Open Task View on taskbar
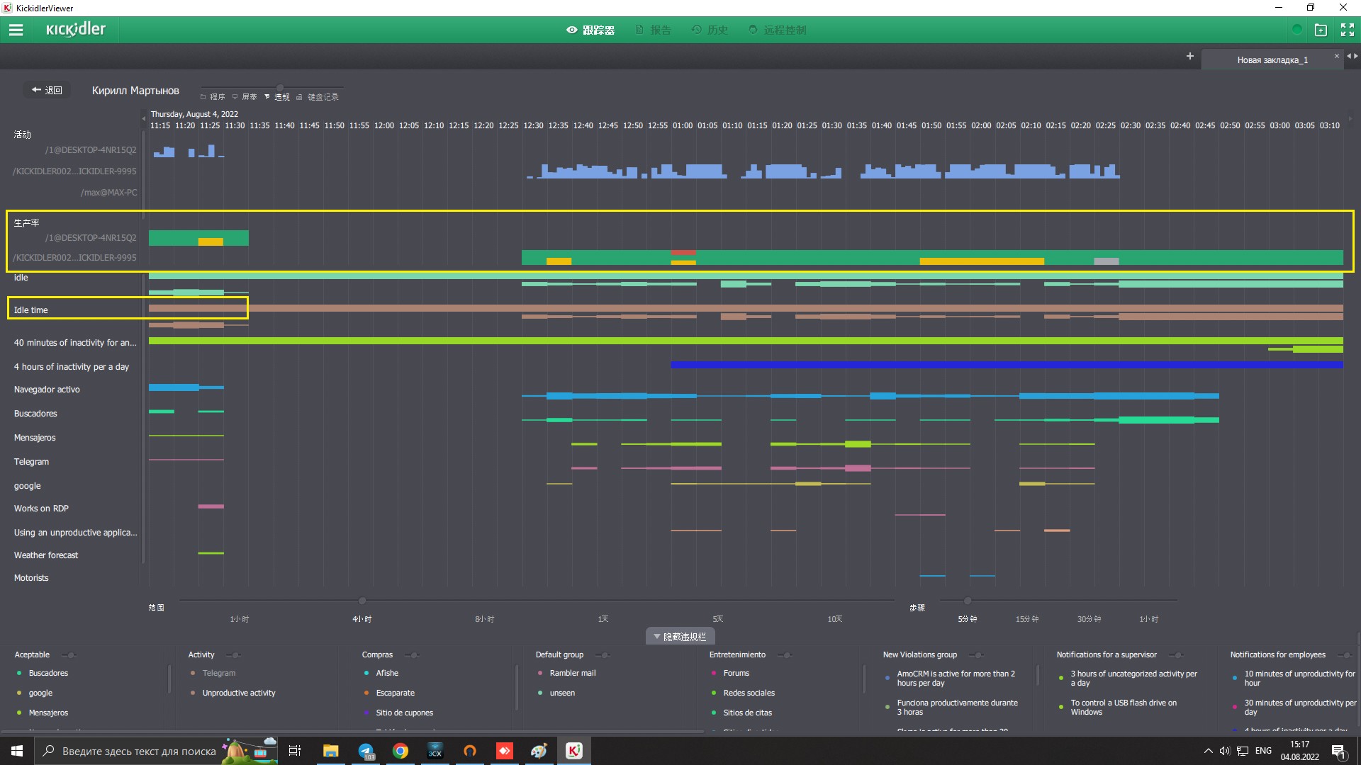The height and width of the screenshot is (765, 1361). click(x=295, y=751)
